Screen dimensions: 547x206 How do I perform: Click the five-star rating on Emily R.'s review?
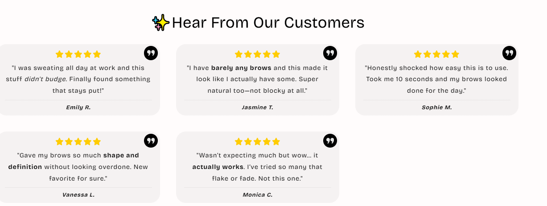[x=78, y=54]
